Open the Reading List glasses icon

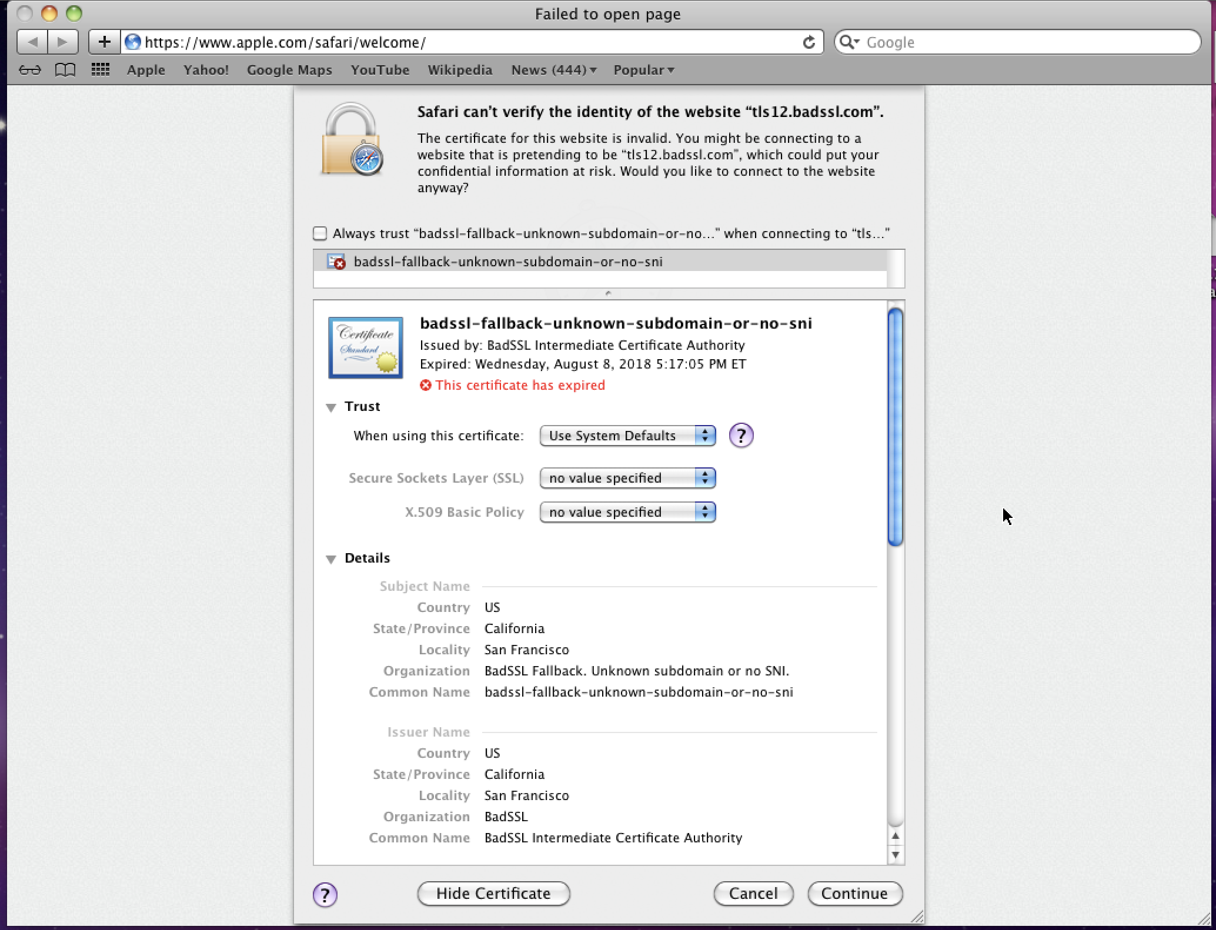pyautogui.click(x=30, y=70)
